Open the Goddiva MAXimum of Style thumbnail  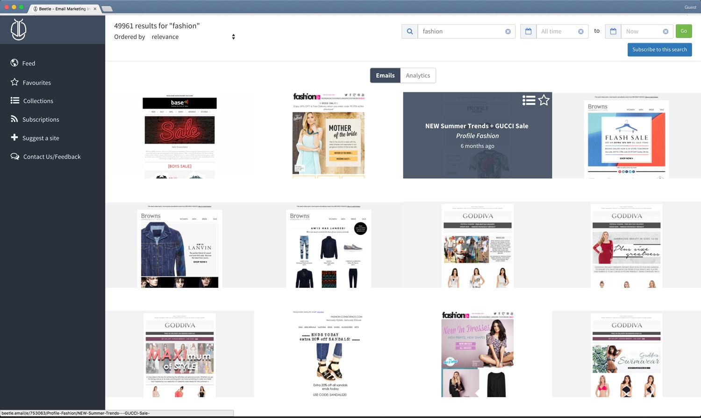coord(179,355)
